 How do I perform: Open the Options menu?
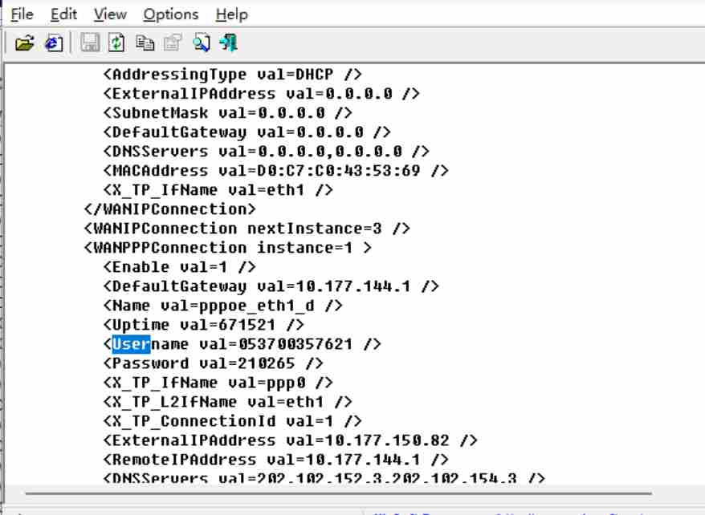(x=171, y=14)
